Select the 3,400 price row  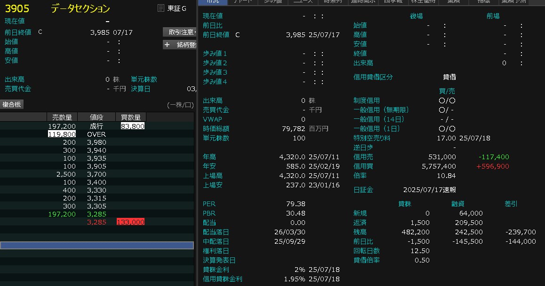97,182
